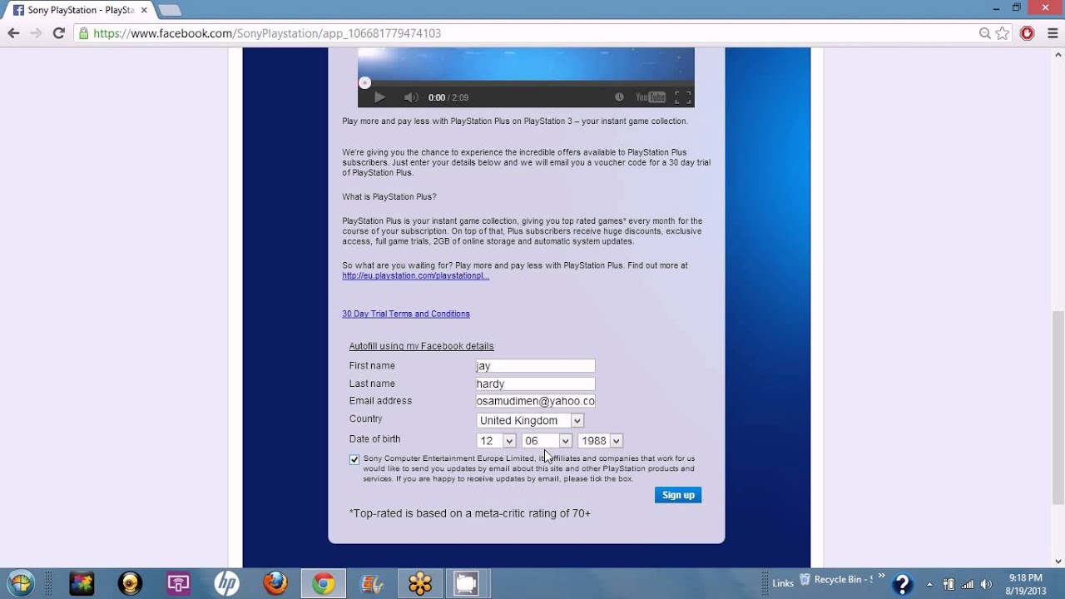Switch video to fullscreen
Viewport: 1065px width, 599px height.
pos(683,97)
